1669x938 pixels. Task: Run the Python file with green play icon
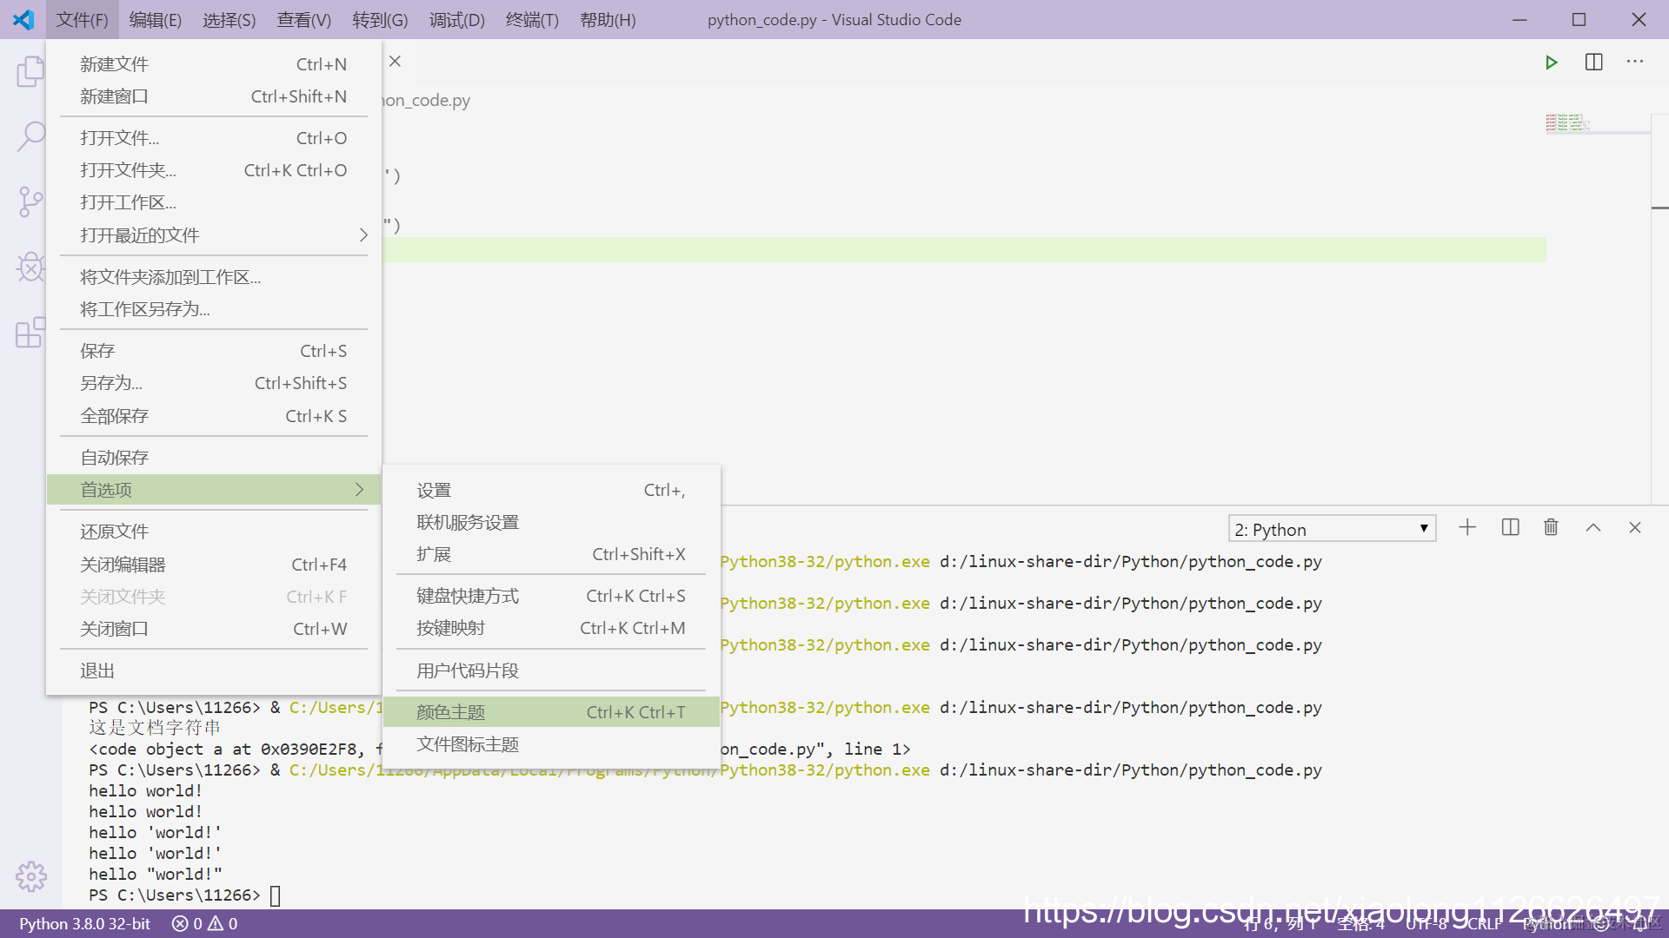pyautogui.click(x=1552, y=63)
